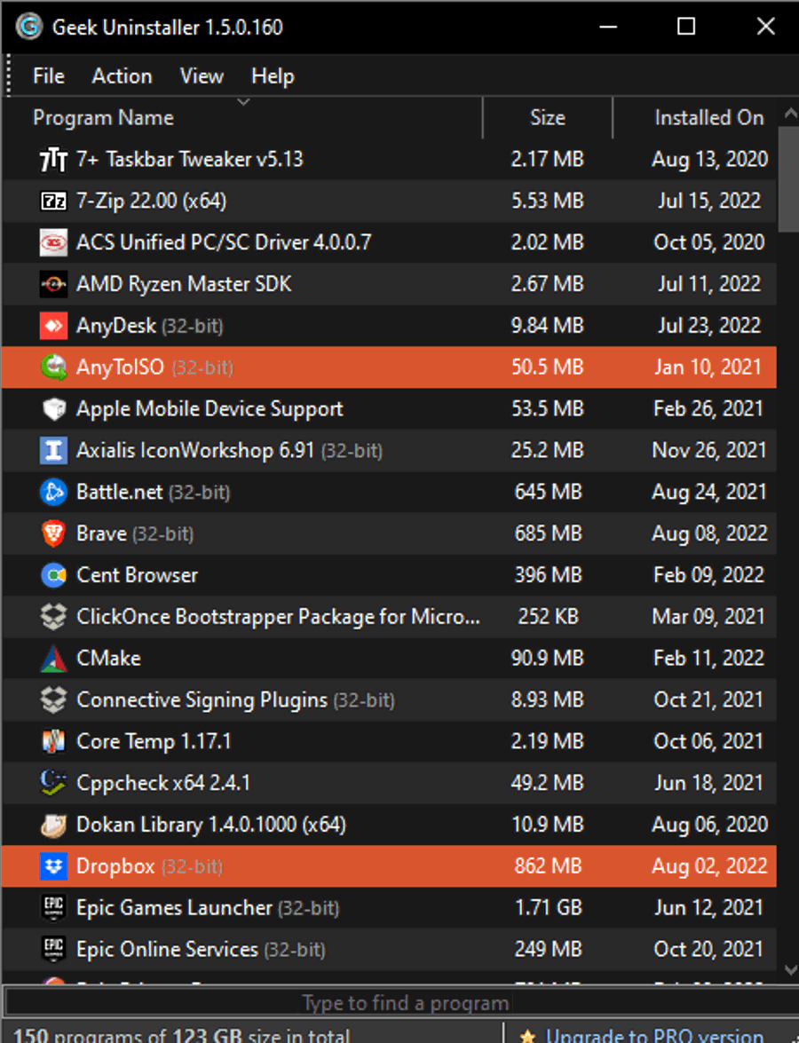Click the scrollbar down arrow
799x1043 pixels.
790,970
